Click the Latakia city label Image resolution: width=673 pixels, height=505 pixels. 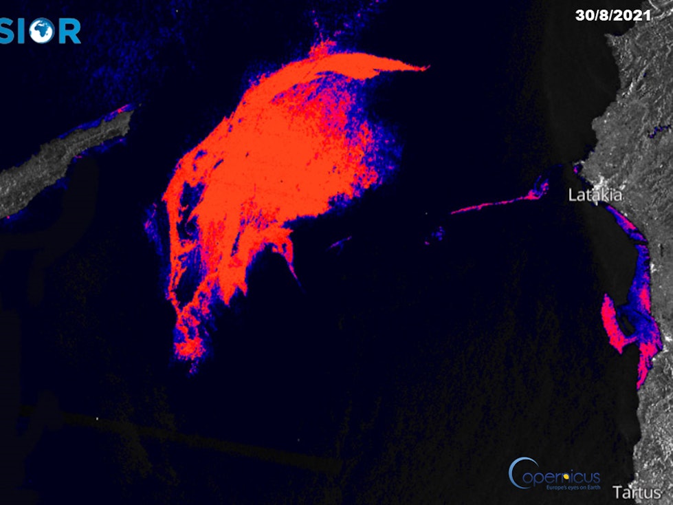[595, 195]
